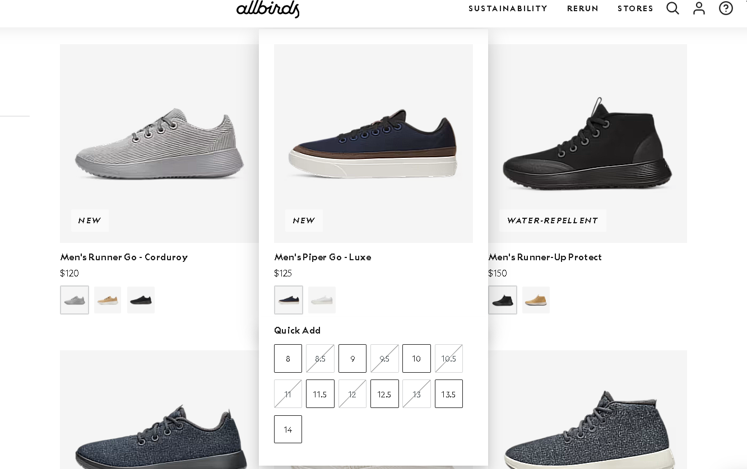Image resolution: width=747 pixels, height=469 pixels.
Task: Open the Rerun menu item
Action: [x=583, y=9]
